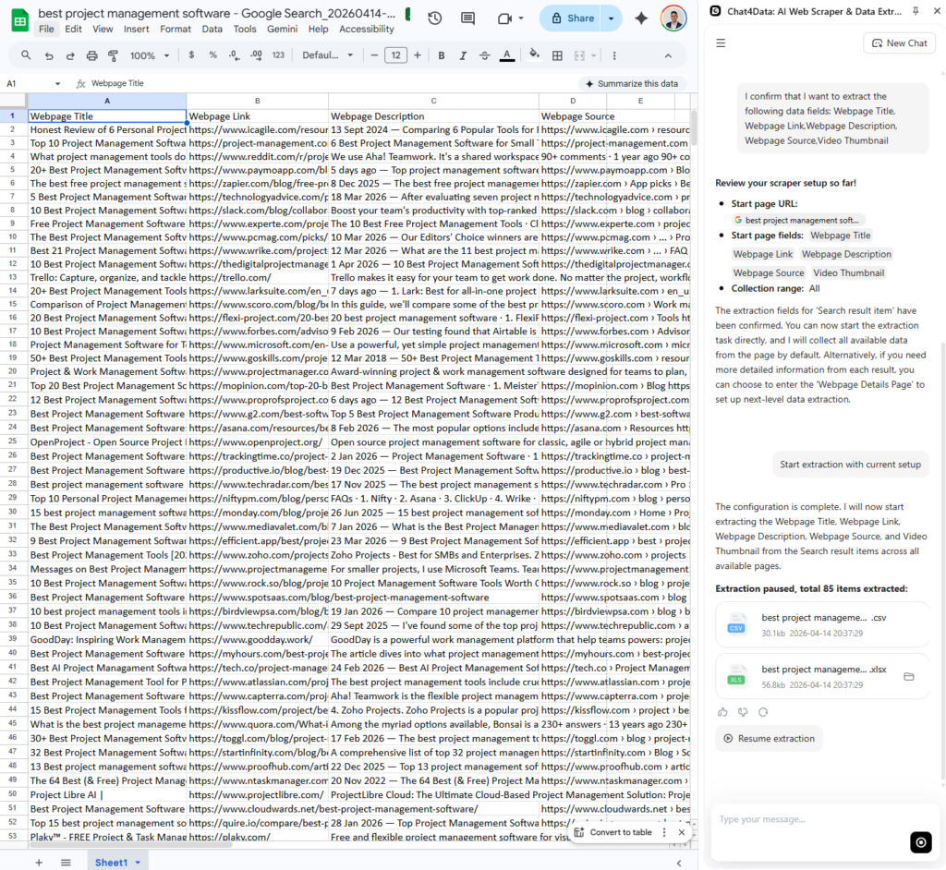This screenshot has height=870, width=946.
Task: Open the borders tool
Action: 557,55
